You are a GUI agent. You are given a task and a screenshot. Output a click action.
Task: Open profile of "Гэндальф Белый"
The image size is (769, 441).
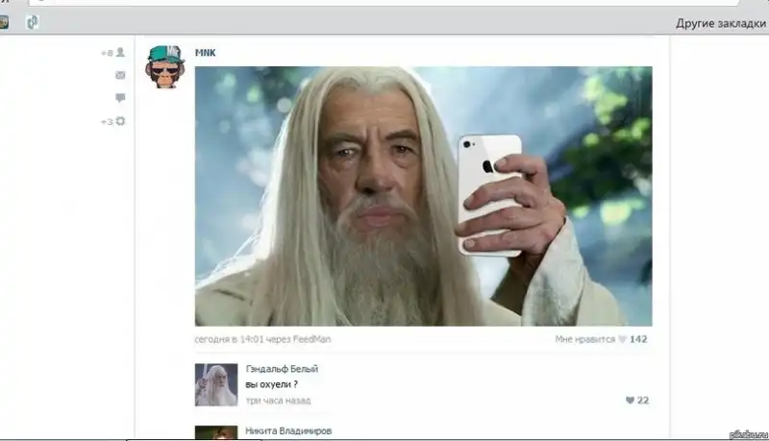[282, 368]
